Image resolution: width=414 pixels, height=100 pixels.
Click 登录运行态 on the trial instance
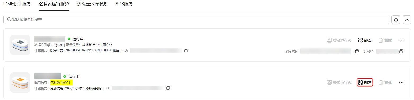point(339,83)
